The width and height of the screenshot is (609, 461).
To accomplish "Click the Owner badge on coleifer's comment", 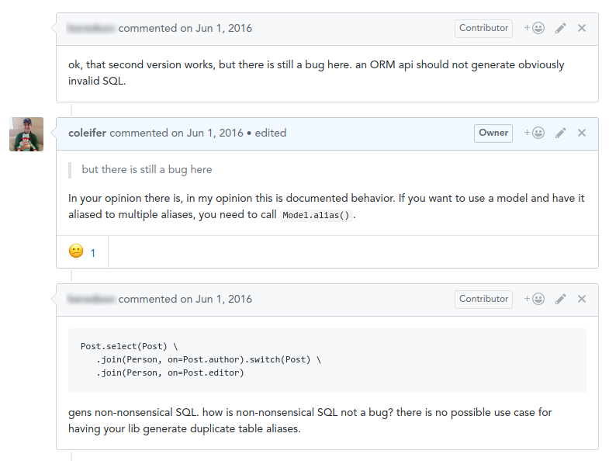I will [493, 133].
